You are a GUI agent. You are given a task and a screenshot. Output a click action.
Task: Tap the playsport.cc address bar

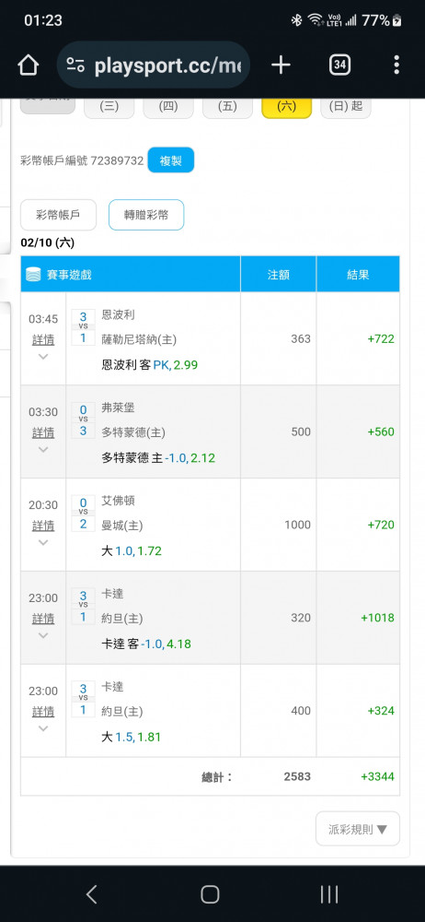(x=154, y=65)
